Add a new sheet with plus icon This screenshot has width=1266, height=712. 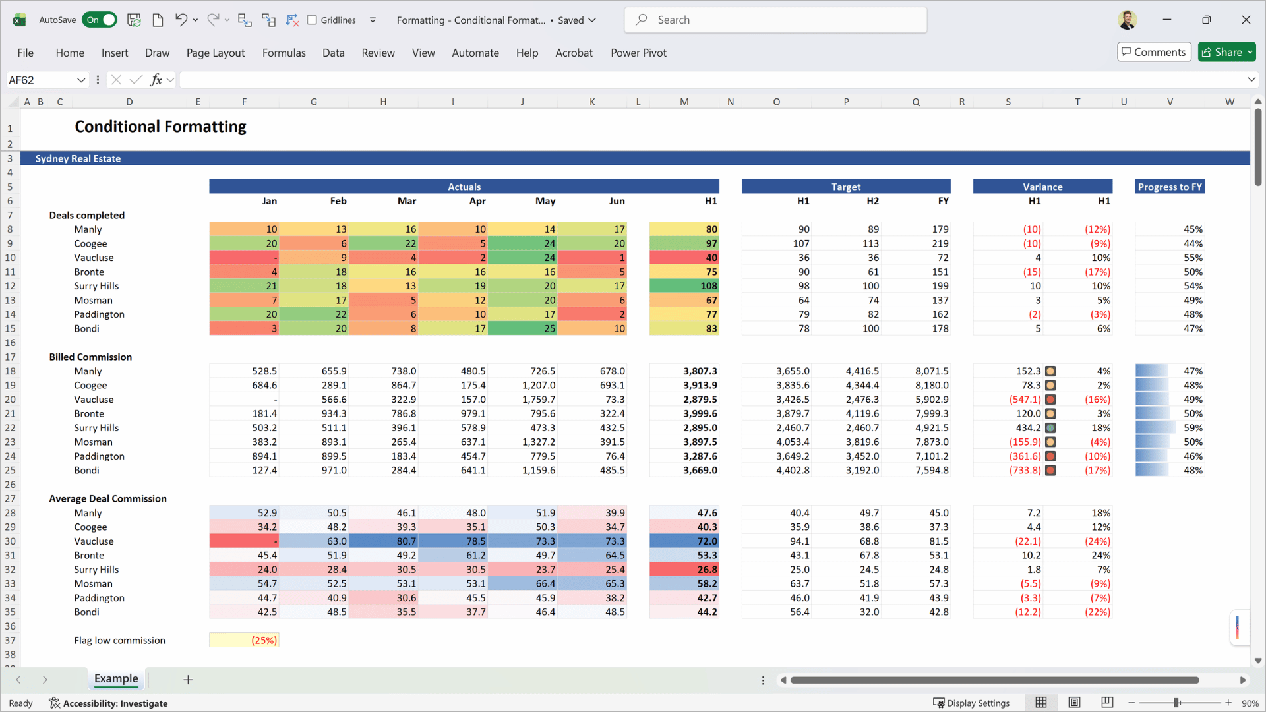coord(188,680)
